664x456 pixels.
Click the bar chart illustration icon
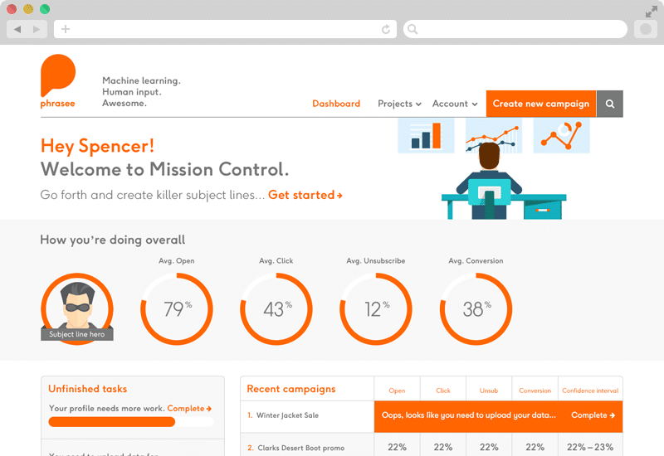tap(426, 135)
